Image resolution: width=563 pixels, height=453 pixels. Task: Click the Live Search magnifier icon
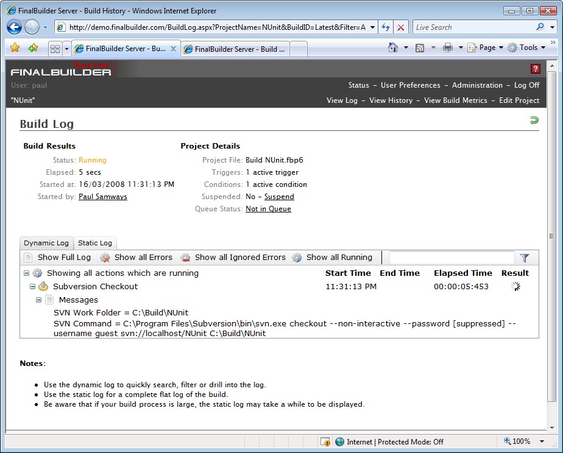point(540,27)
